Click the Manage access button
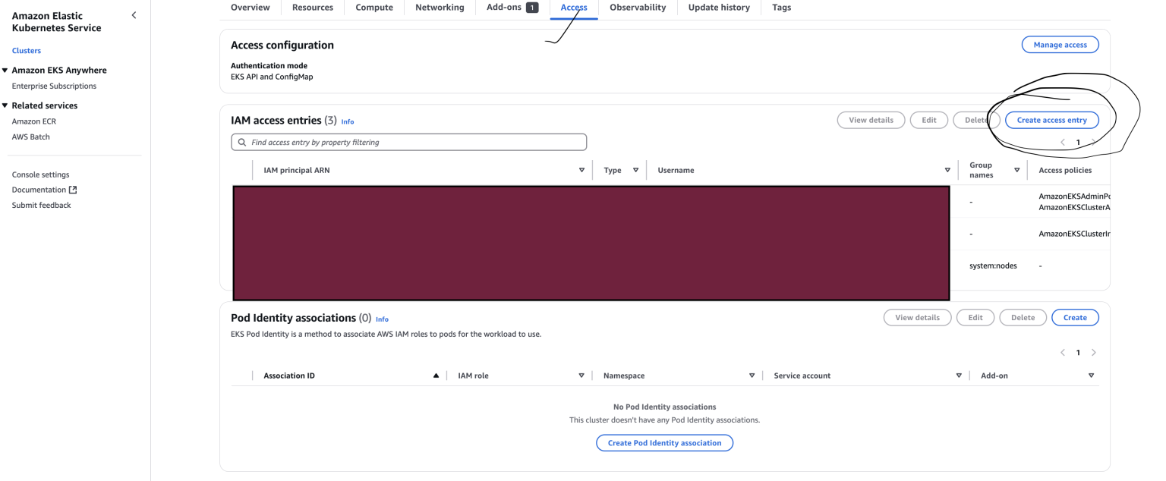The width and height of the screenshot is (1166, 481). tap(1060, 44)
